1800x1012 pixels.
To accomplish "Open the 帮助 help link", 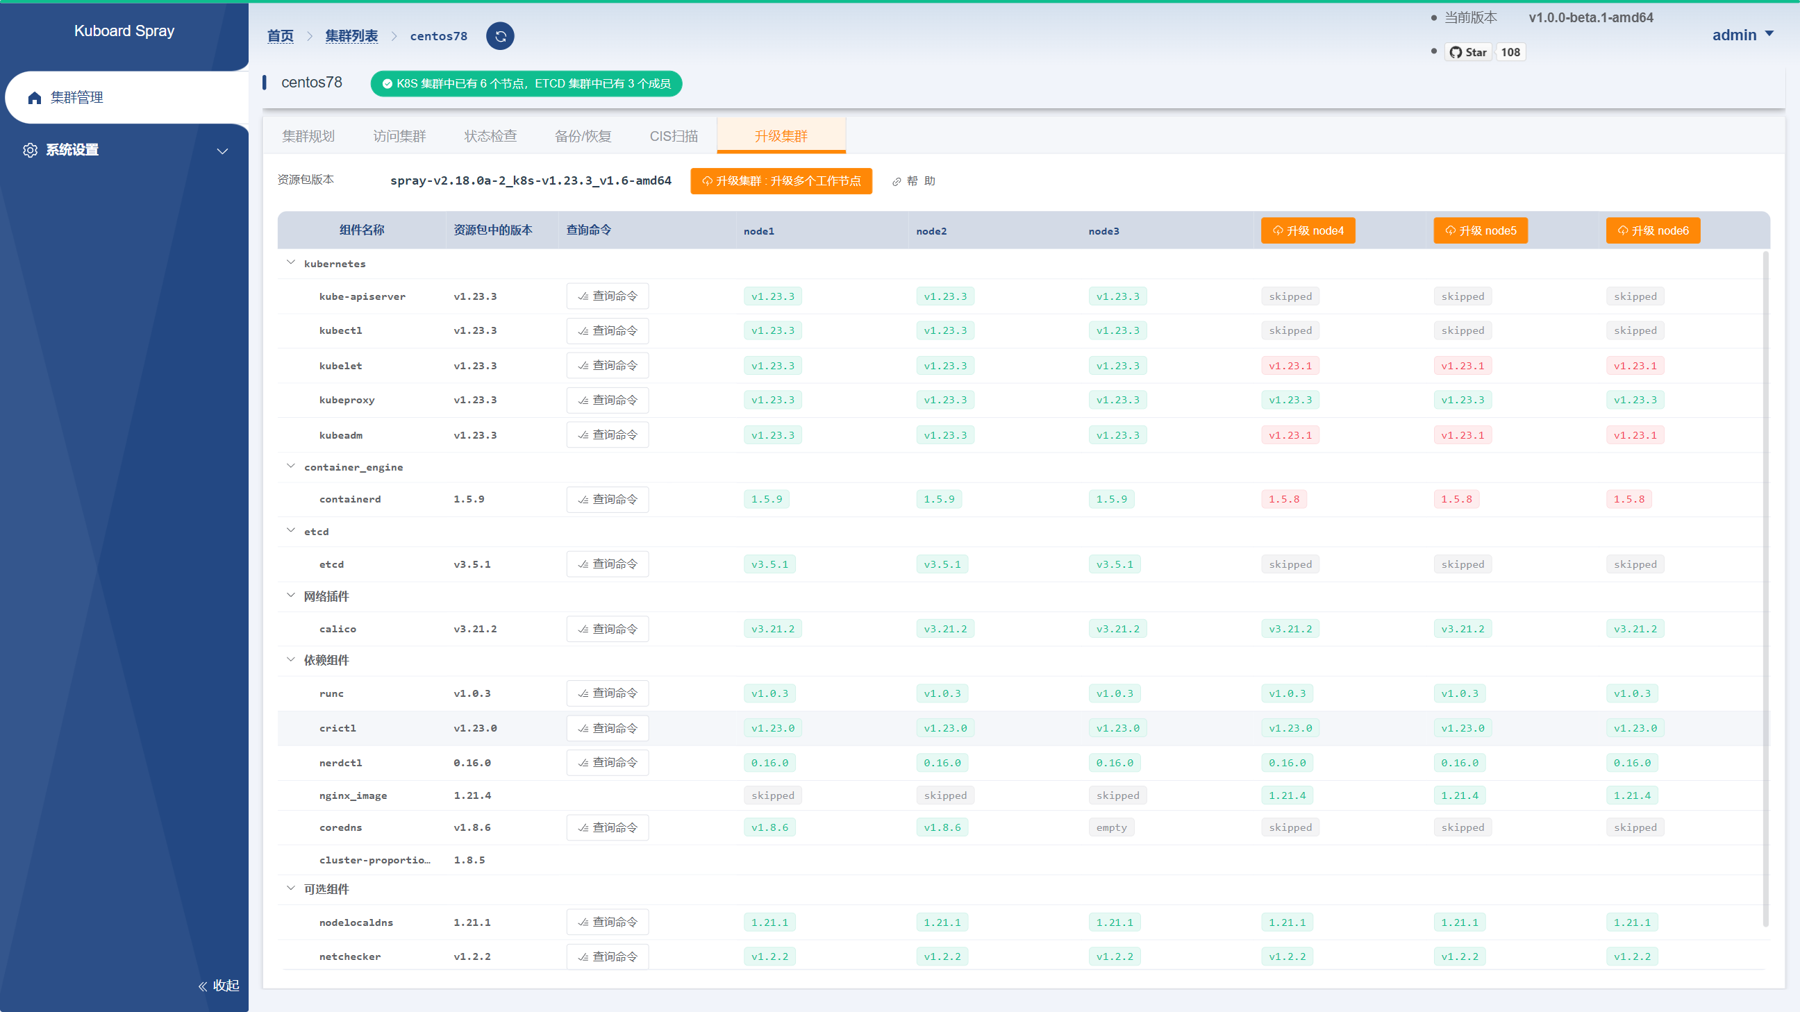I will pyautogui.click(x=913, y=181).
